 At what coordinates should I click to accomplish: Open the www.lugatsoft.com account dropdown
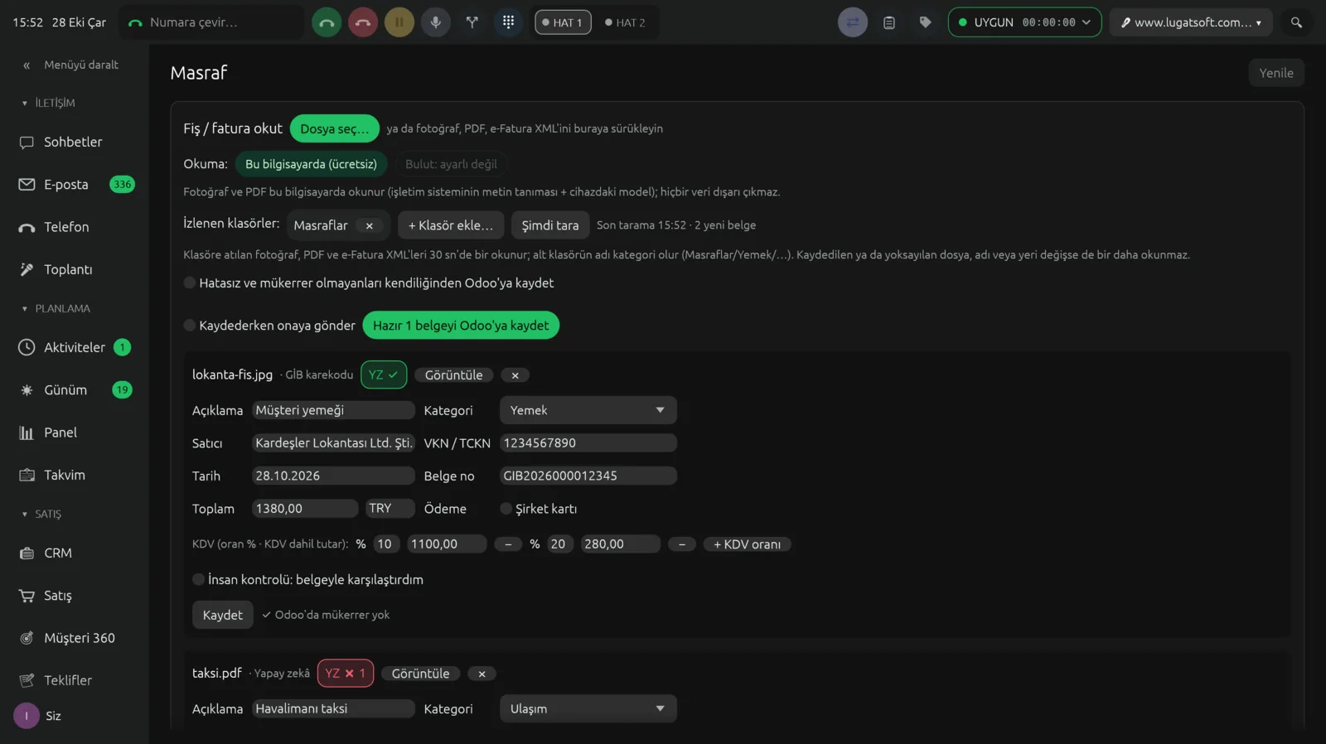pos(1191,22)
